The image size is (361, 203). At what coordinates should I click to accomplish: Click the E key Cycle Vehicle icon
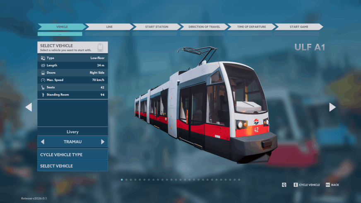pos(296,185)
